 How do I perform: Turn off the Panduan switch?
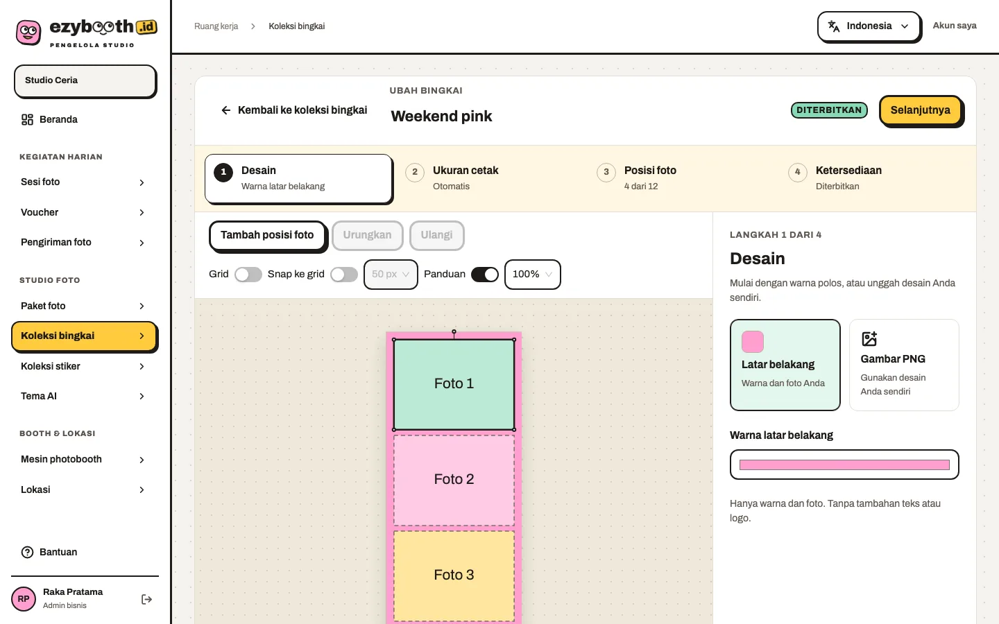click(x=485, y=275)
